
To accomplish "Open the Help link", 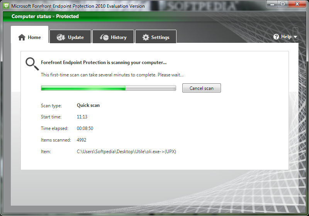I will [x=286, y=37].
